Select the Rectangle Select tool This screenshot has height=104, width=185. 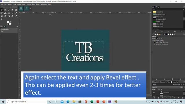click(x=5, y=10)
